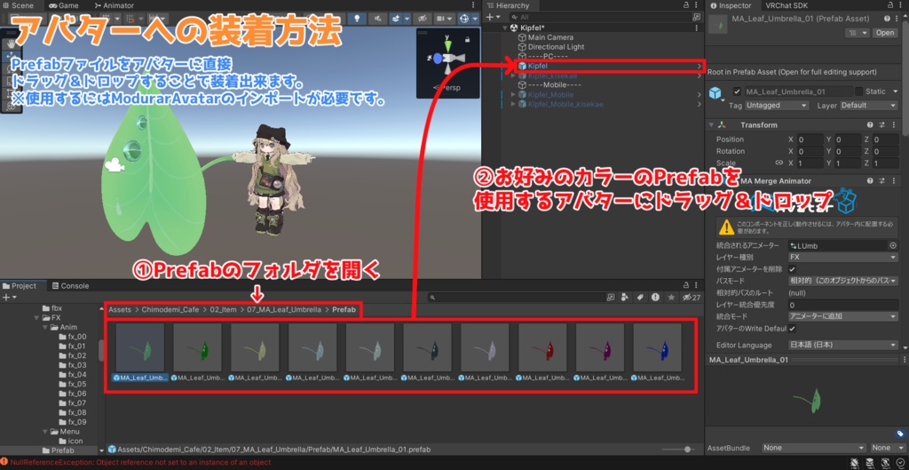Select the Project tab
This screenshot has width=909, height=470.
pos(20,285)
